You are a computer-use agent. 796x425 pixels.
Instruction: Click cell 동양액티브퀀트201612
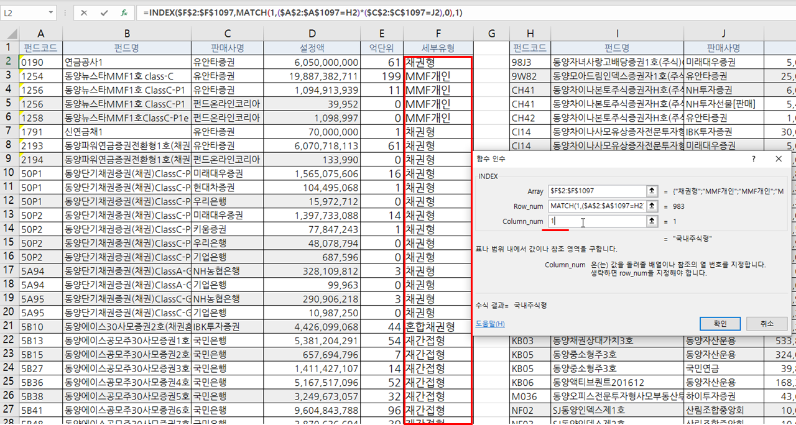click(x=617, y=382)
